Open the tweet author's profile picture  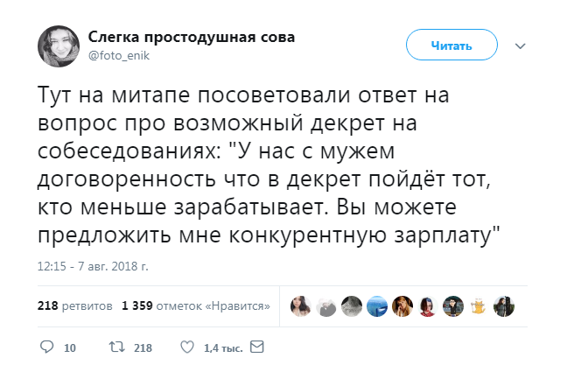point(59,45)
